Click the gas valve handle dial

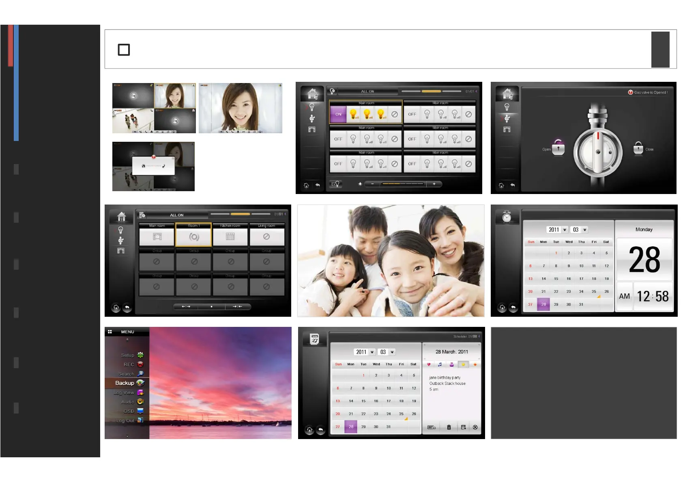point(597,152)
